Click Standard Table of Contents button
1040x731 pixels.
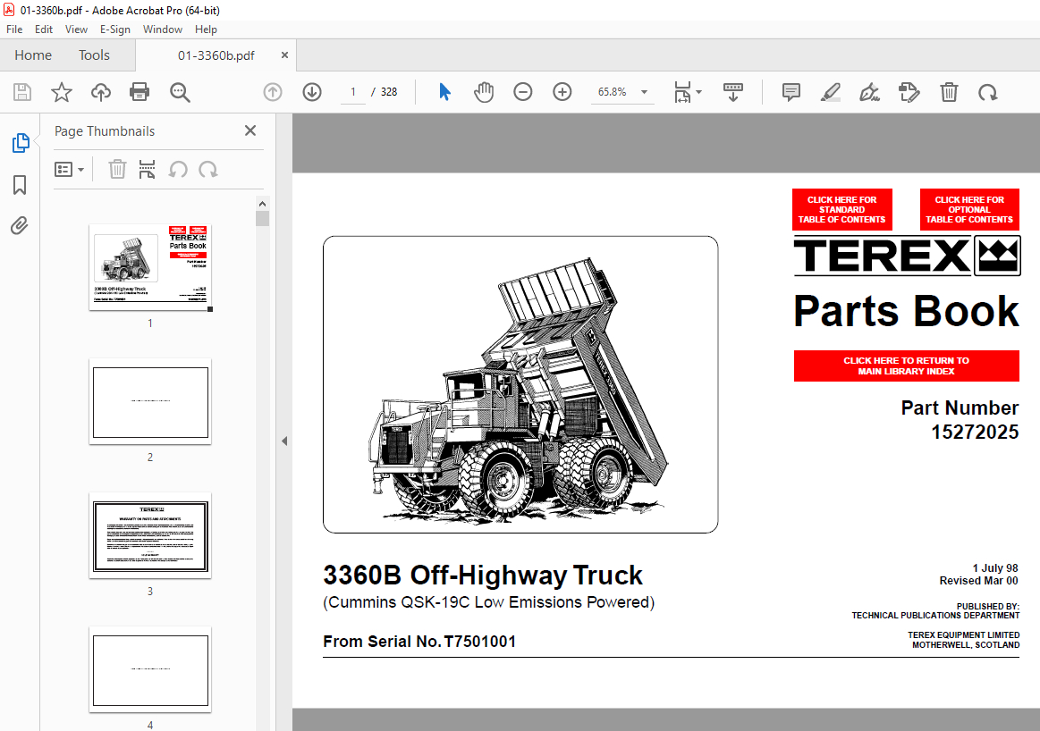(x=841, y=209)
